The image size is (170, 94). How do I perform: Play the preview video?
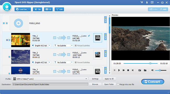pyautogui.click(x=119, y=70)
